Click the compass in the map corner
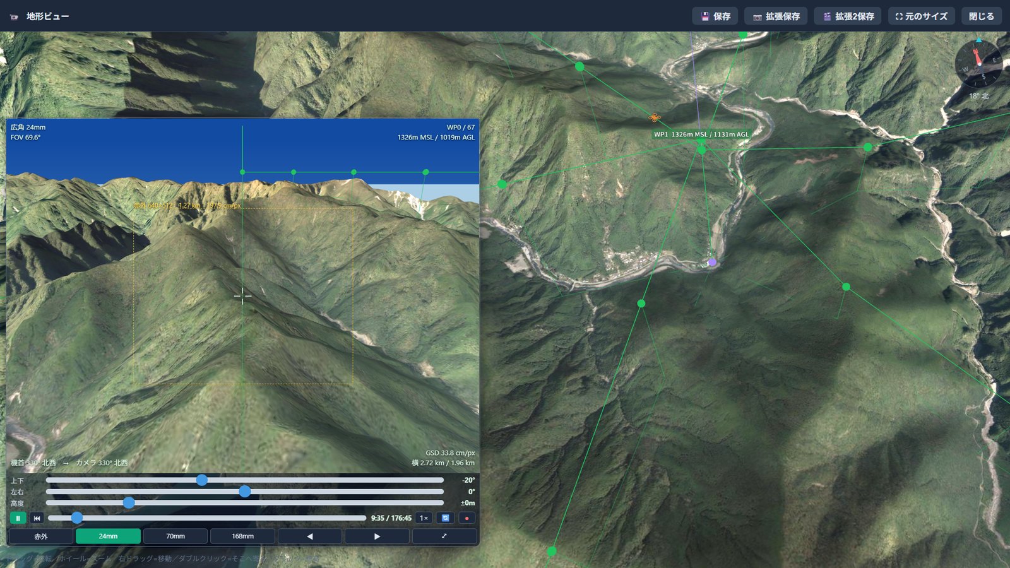 [x=978, y=64]
